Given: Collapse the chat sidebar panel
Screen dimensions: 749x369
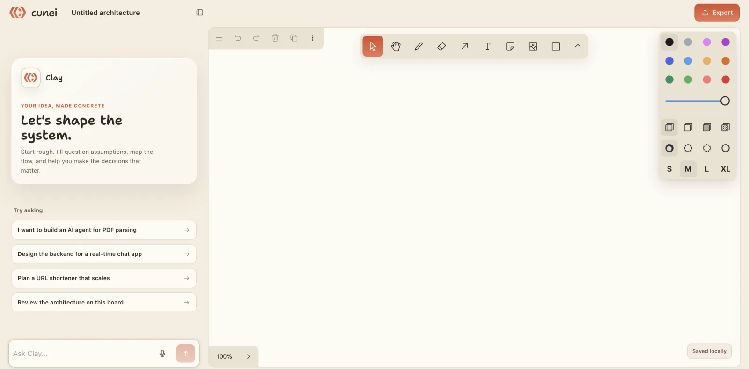Looking at the screenshot, I should click(200, 13).
